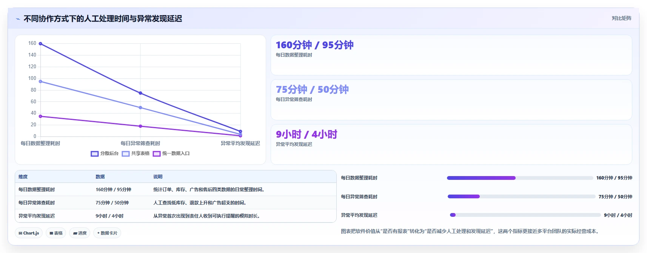Click the 每日数据整理耗时 x-axis label in chart
Image resolution: width=647 pixels, height=253 pixels.
(x=40, y=144)
